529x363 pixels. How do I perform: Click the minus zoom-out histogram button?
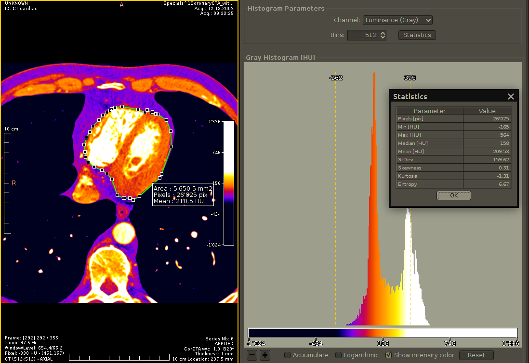pos(252,355)
